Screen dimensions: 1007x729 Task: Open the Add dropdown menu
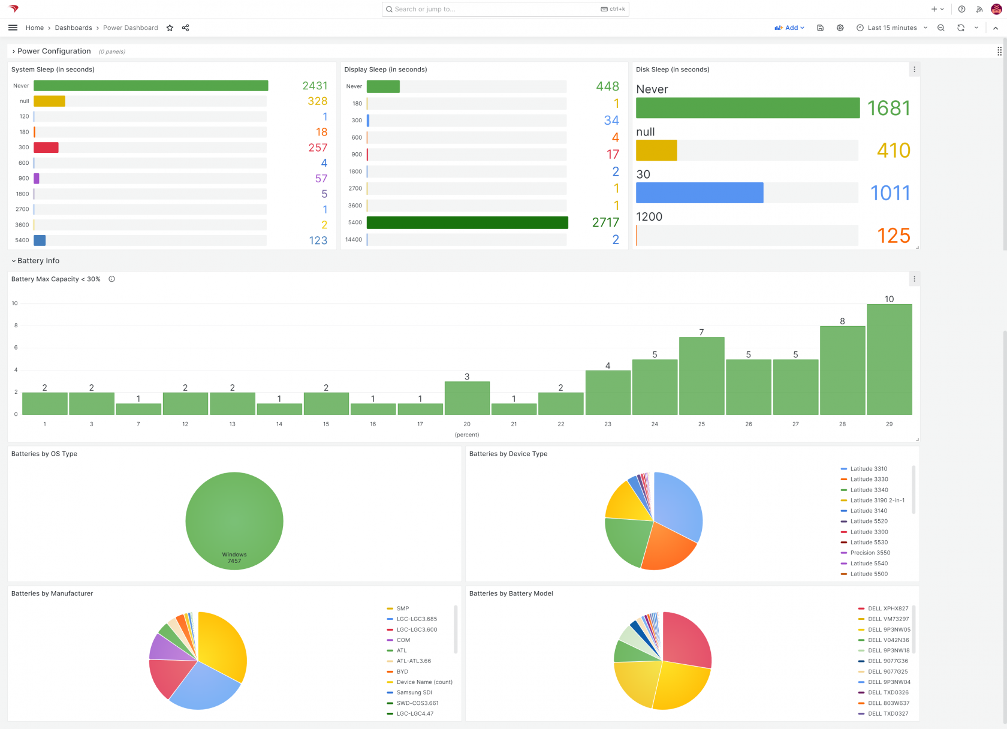pyautogui.click(x=789, y=28)
